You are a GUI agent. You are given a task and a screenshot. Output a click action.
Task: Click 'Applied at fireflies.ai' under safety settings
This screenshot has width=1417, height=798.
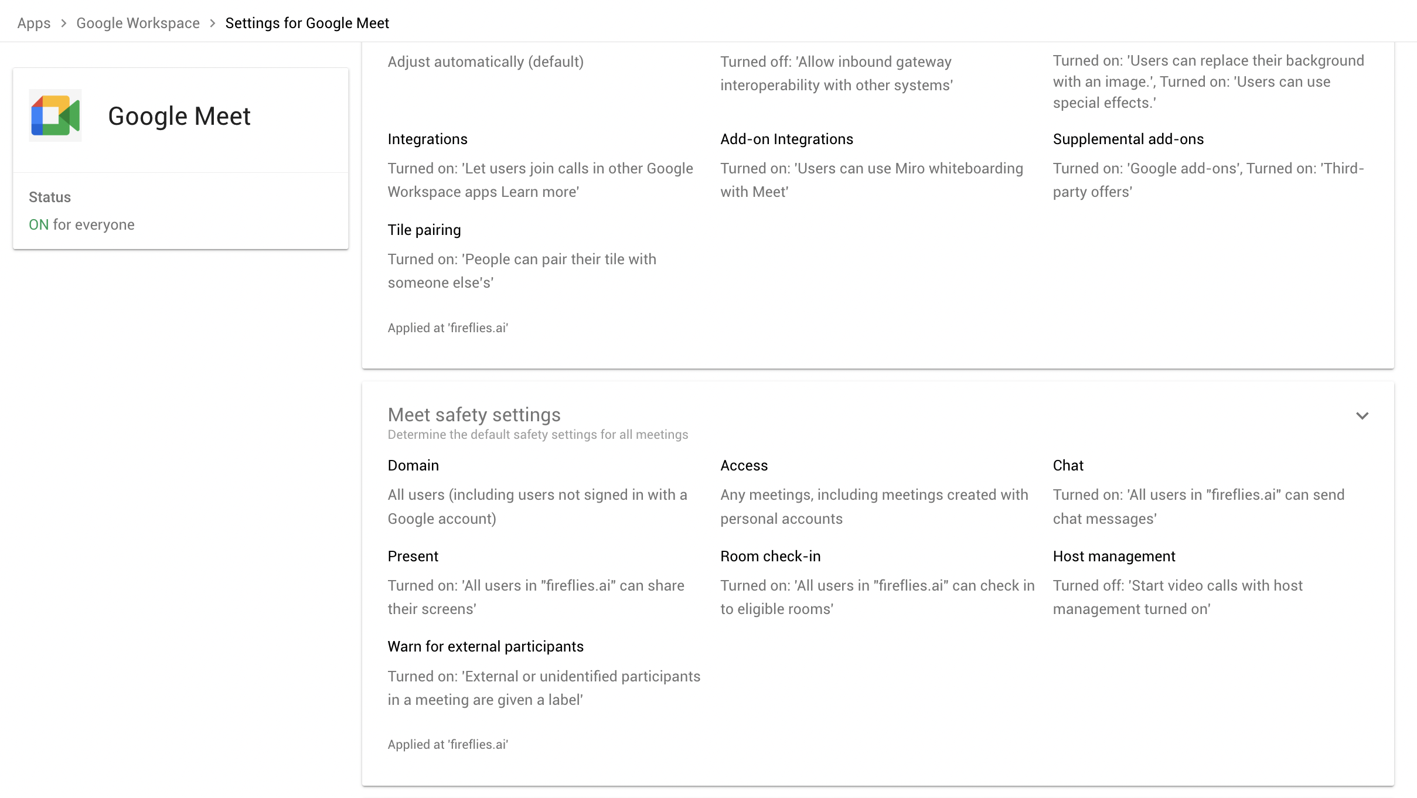[x=448, y=744]
